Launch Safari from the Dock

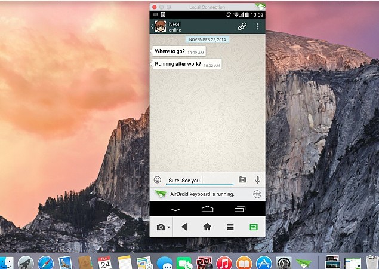(x=45, y=262)
